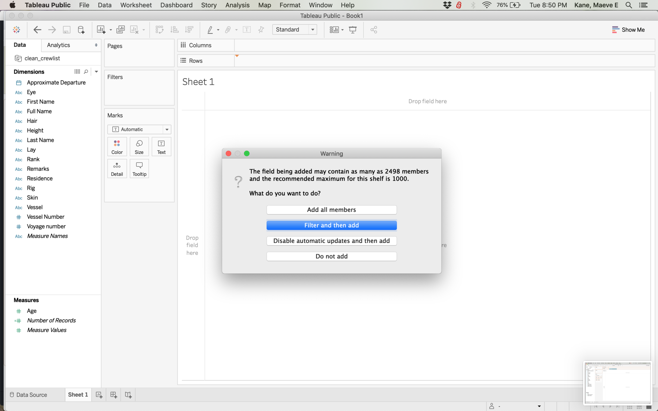658x411 pixels.
Task: Click the Share workbook icon
Action: coord(374,30)
